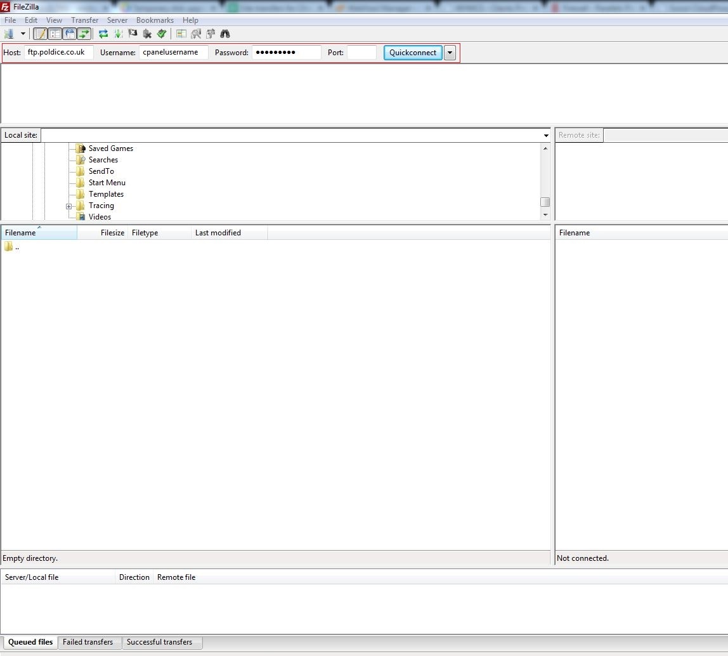
Task: Switch to the Failed transfers tab
Action: coord(88,642)
